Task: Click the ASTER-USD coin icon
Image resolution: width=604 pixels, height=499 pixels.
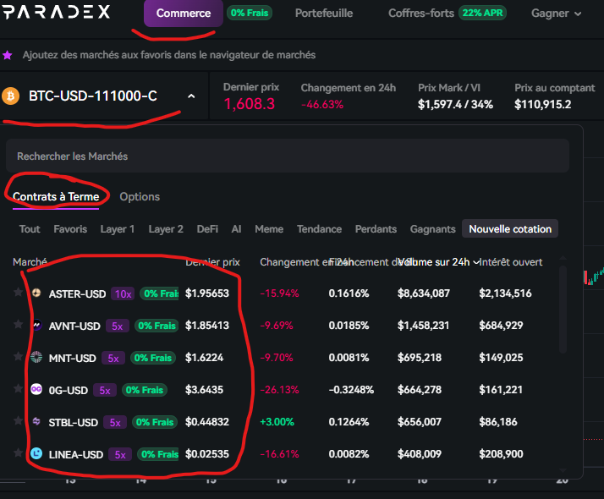Action: pos(36,293)
